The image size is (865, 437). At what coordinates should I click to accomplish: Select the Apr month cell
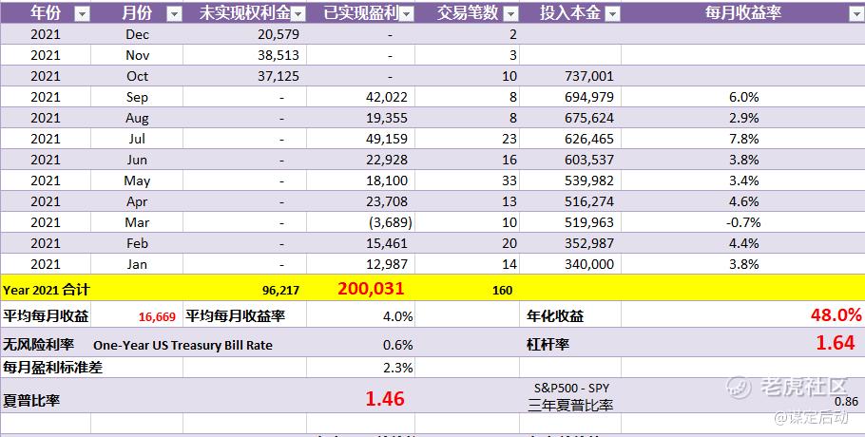pos(137,201)
